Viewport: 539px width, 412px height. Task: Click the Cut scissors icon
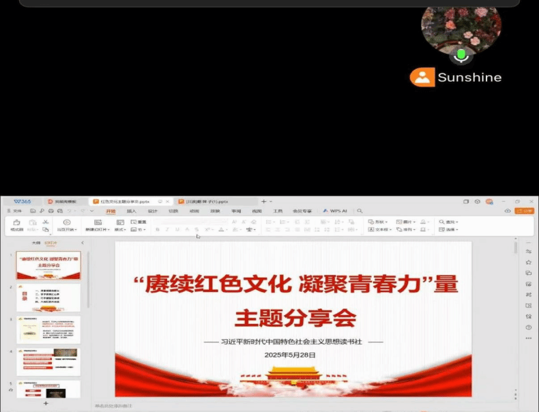(x=45, y=222)
